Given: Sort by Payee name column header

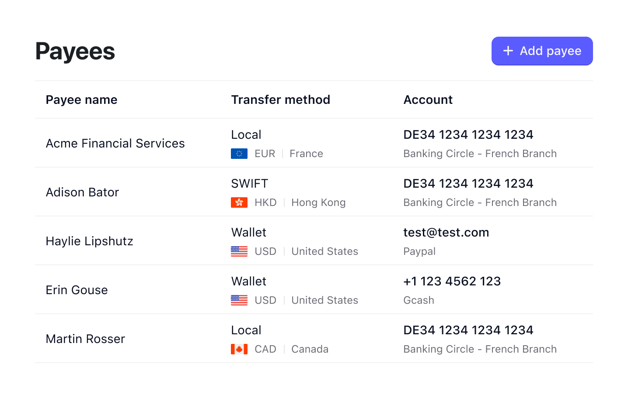Looking at the screenshot, I should pos(81,100).
